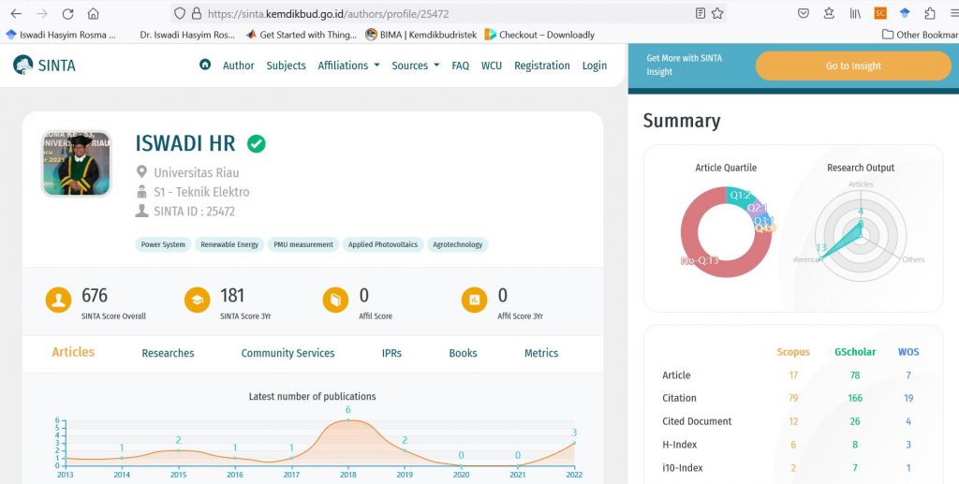Click the browser forward arrow
Screen dimensions: 959x484
[41, 13]
